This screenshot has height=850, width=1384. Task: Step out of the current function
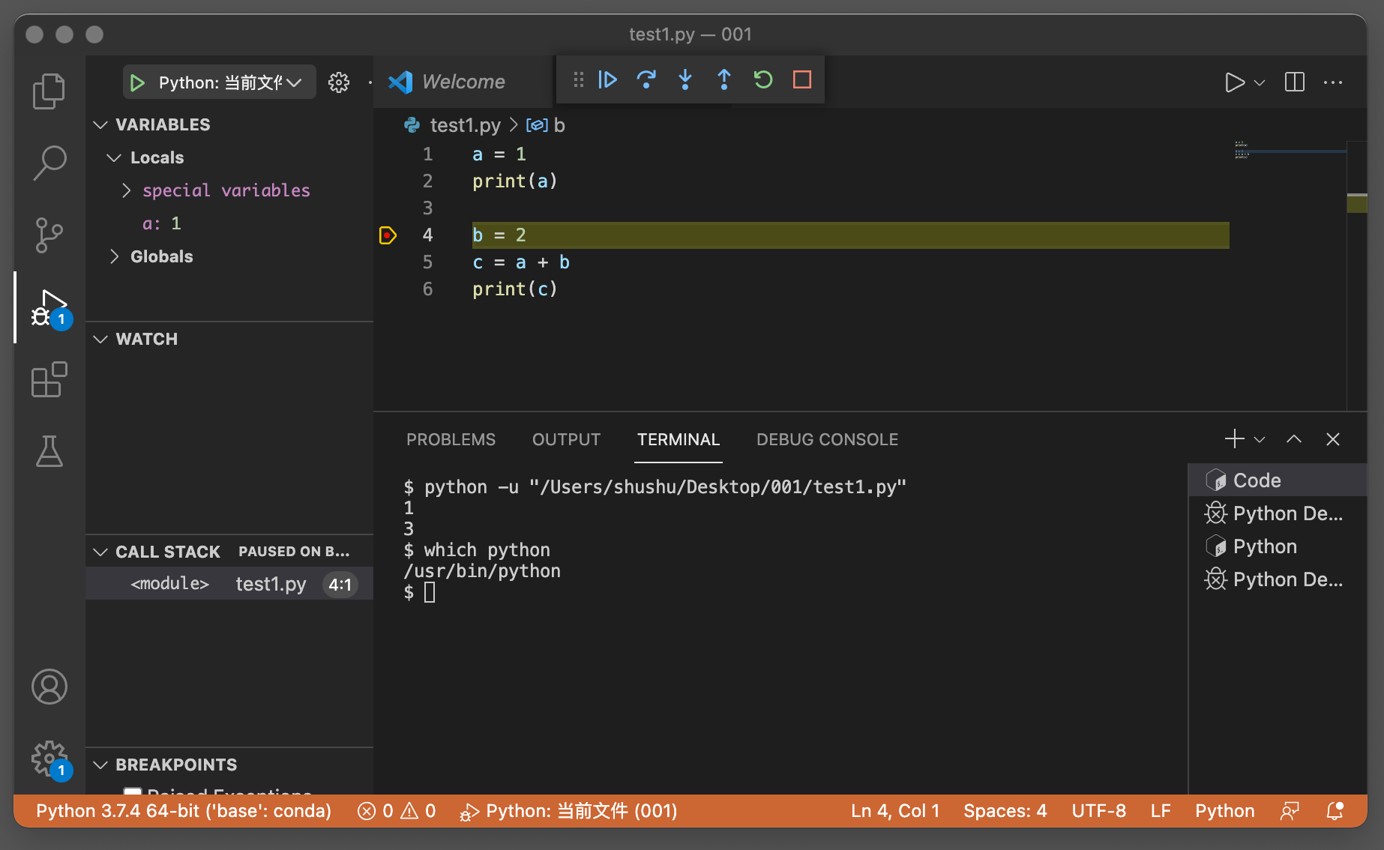click(x=724, y=79)
